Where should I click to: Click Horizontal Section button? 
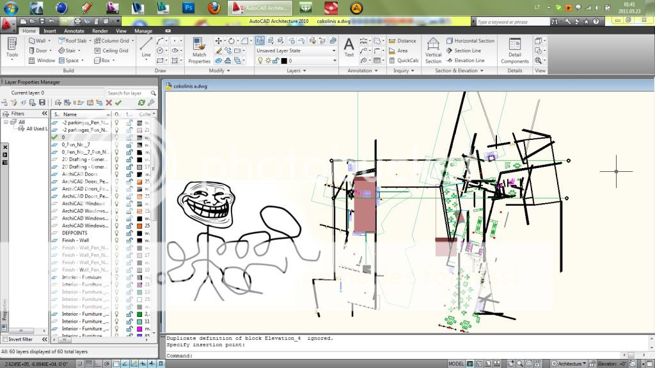click(x=470, y=40)
